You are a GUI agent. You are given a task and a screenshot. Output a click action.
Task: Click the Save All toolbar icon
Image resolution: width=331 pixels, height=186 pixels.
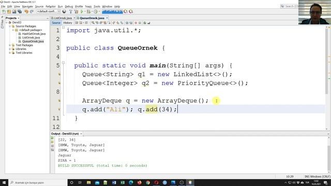20,11
